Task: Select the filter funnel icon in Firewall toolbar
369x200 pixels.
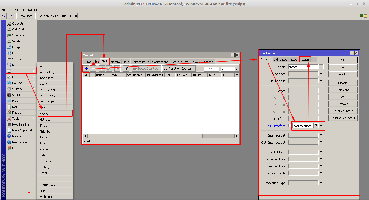Action: click(126, 68)
